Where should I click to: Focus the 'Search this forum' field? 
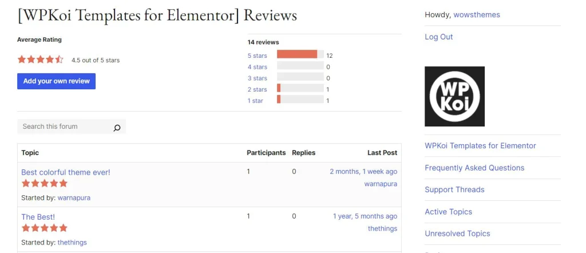coord(65,126)
